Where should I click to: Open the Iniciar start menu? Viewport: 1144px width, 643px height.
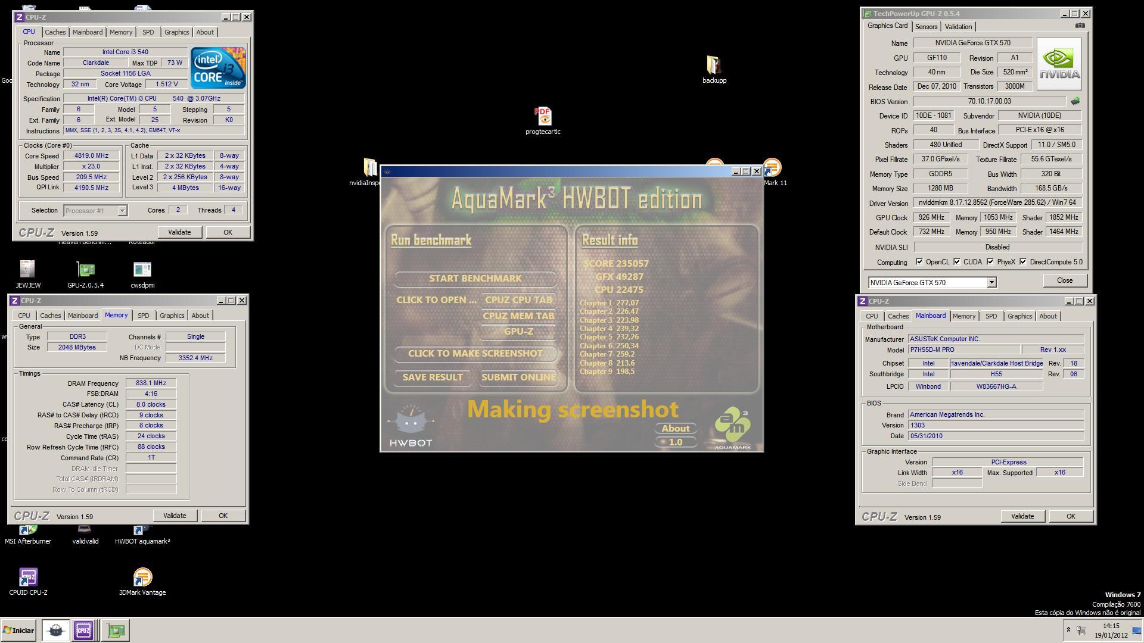point(18,630)
